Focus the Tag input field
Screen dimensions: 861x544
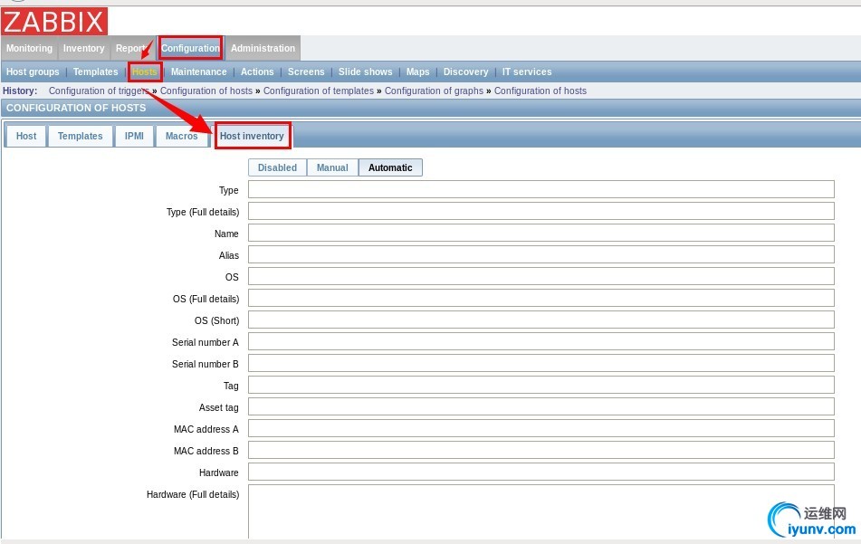click(541, 385)
